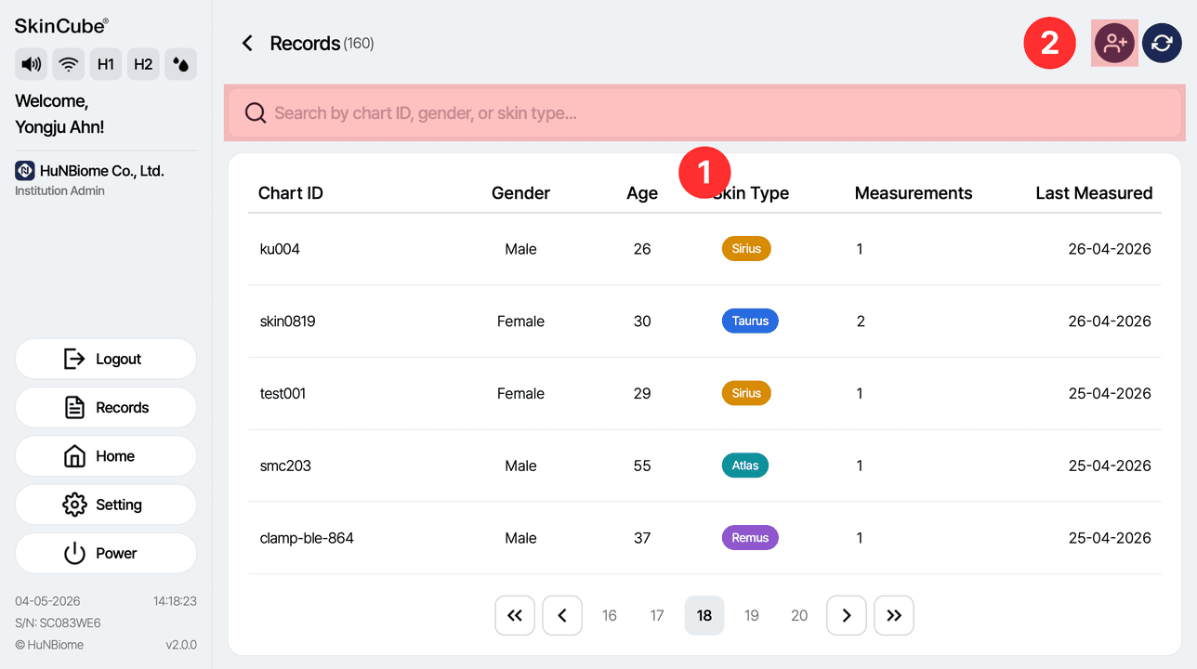Screen dimensions: 1197x669
Task: Open the ku004 record row
Action: coord(704,249)
